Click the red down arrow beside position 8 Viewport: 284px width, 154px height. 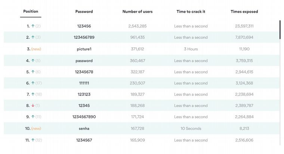pos(33,106)
